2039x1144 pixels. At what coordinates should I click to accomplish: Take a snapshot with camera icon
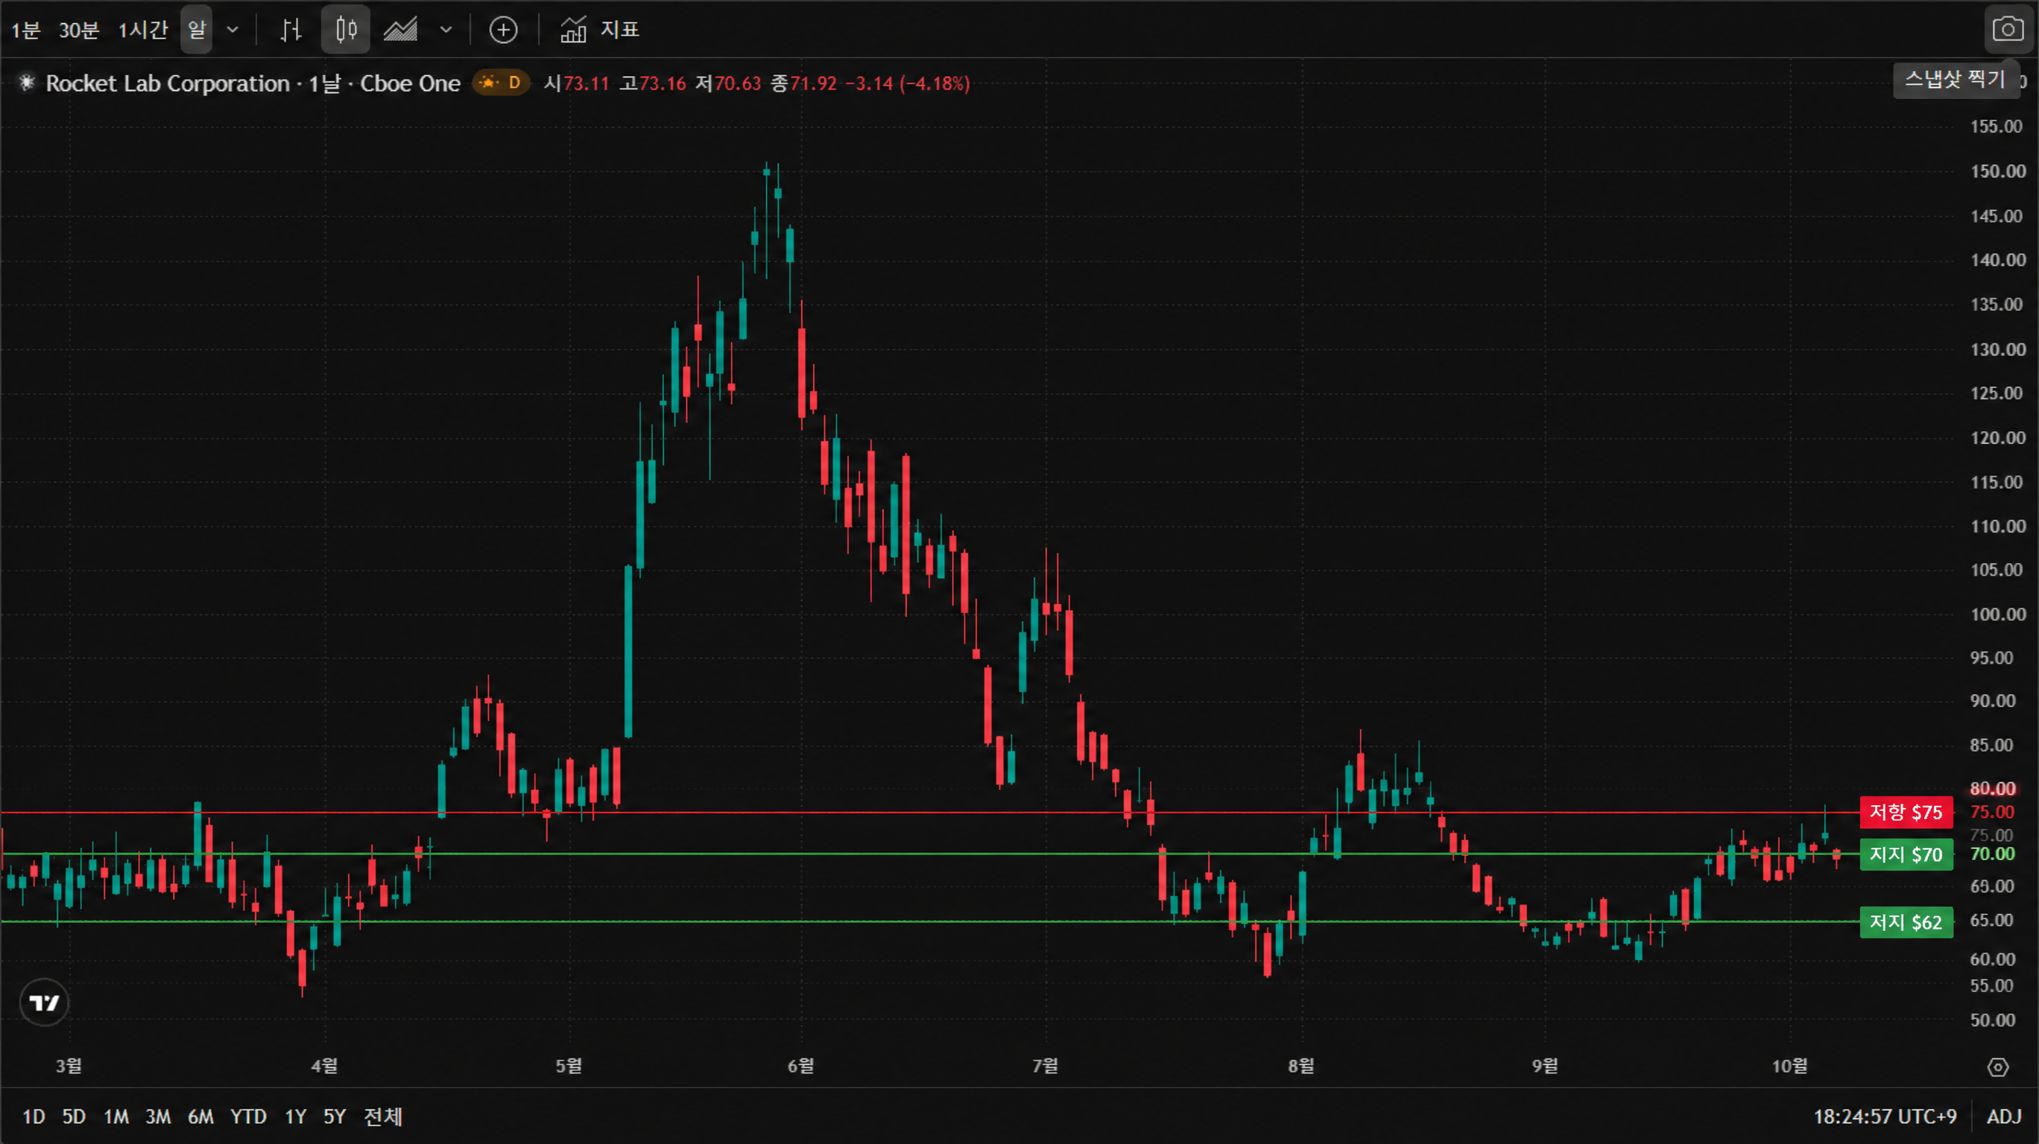pos(2008,30)
